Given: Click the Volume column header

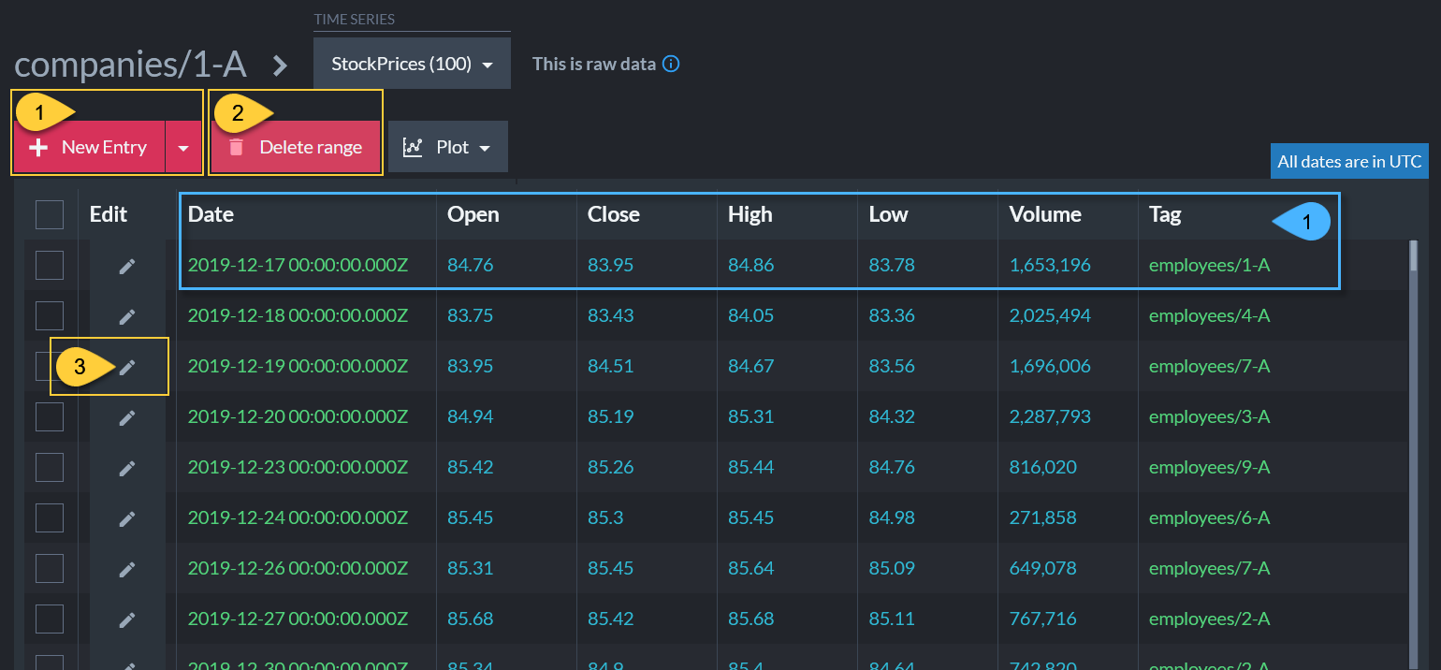Looking at the screenshot, I should click(1045, 214).
